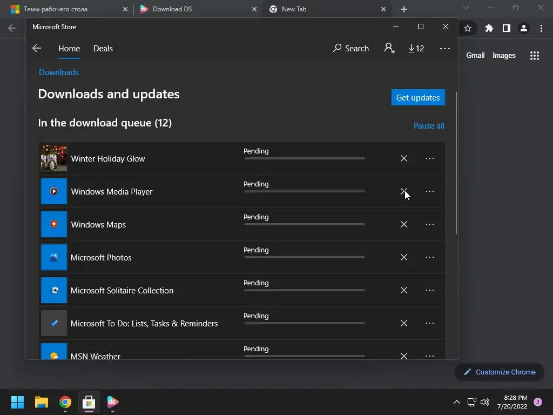Open more options for Windows Maps

click(429, 224)
